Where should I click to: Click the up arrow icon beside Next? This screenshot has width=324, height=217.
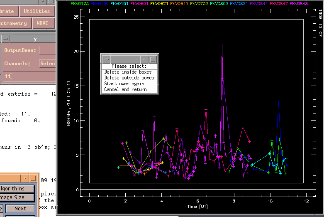pos(2,208)
